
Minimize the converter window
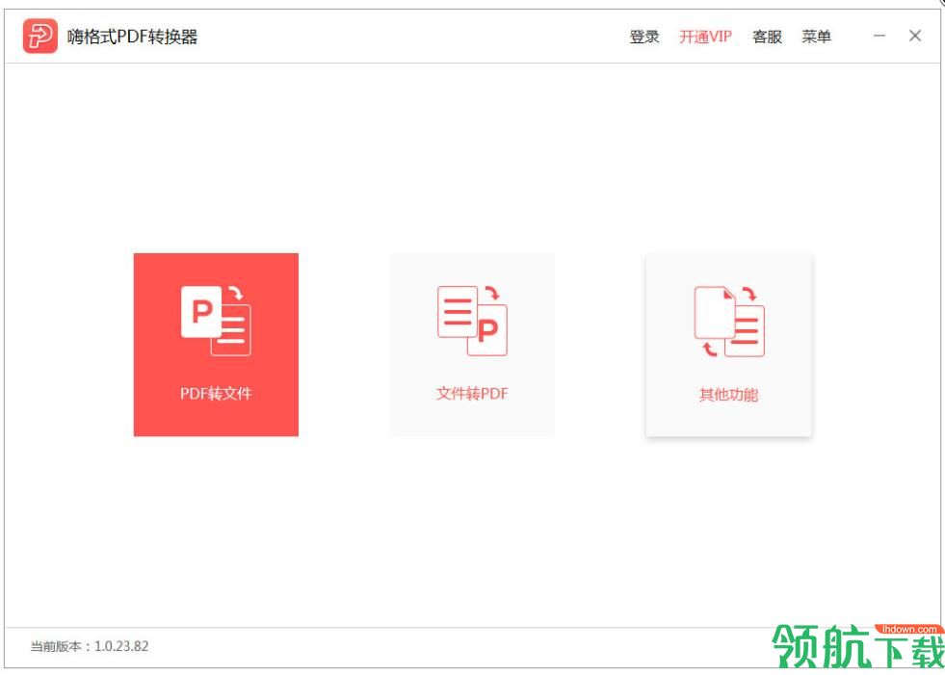pyautogui.click(x=879, y=36)
